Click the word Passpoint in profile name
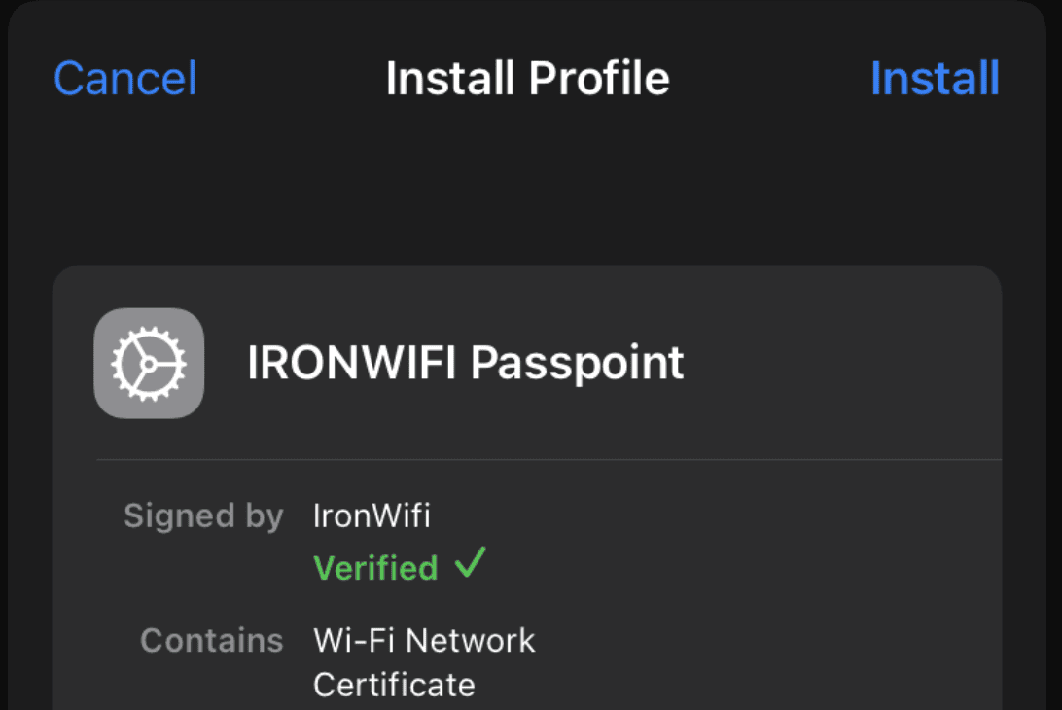1062x710 pixels. [577, 364]
